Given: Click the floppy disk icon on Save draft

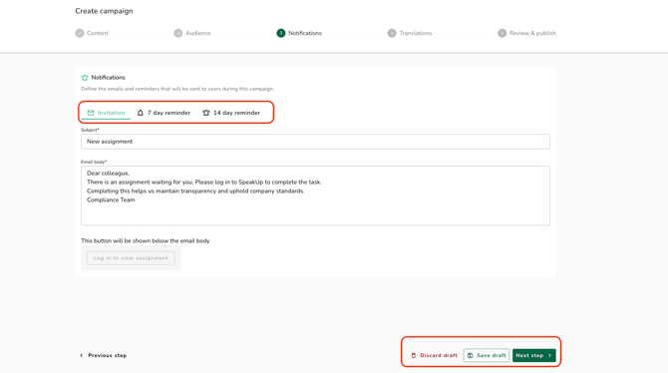Looking at the screenshot, I should (x=470, y=355).
